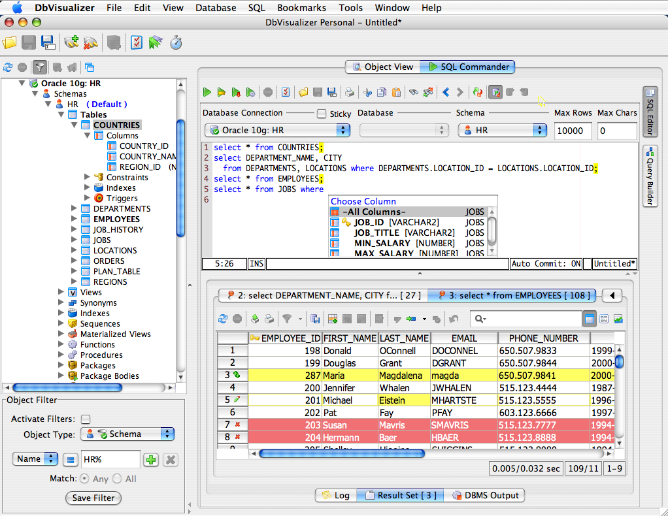The height and width of the screenshot is (516, 668).
Task: Click the disconnect connection icon with red X
Action: [x=91, y=42]
